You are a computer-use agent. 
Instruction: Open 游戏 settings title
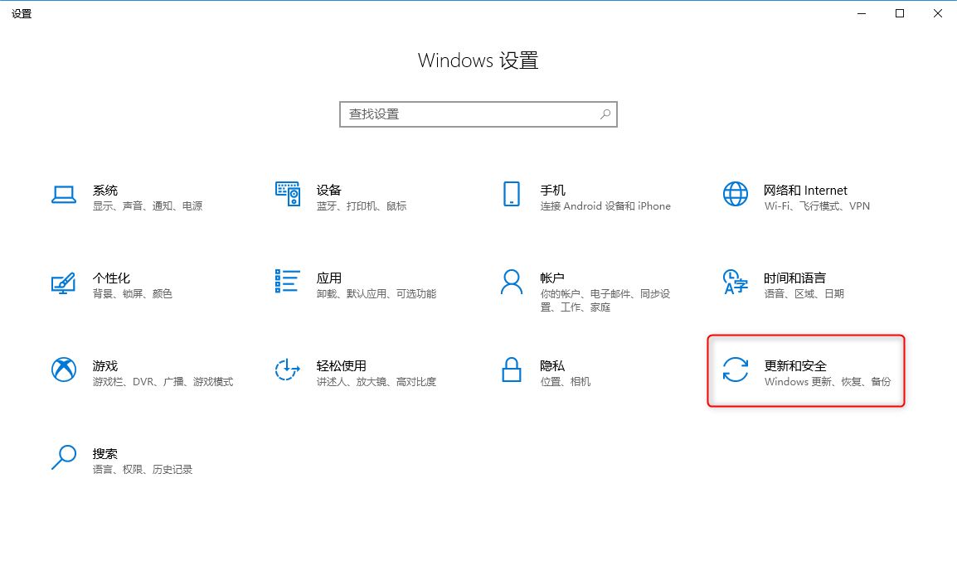pos(105,366)
